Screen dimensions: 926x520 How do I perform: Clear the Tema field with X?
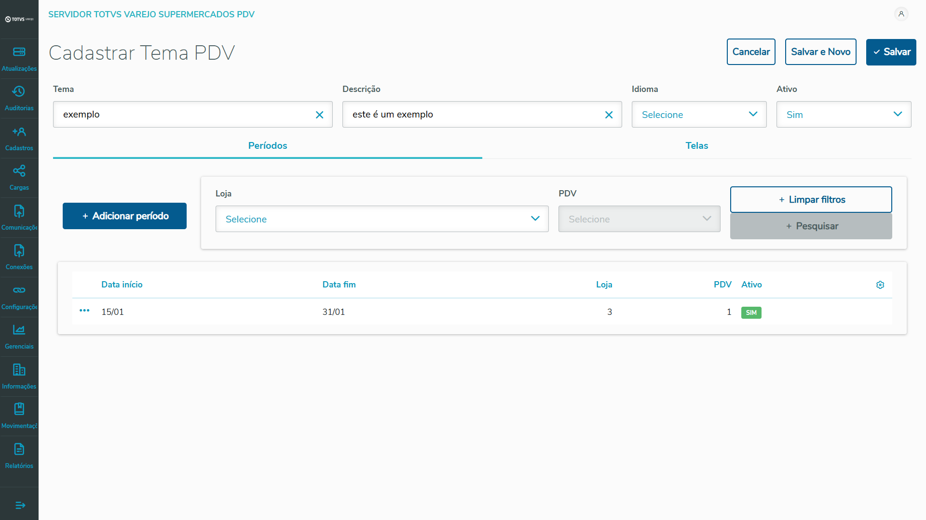point(319,115)
